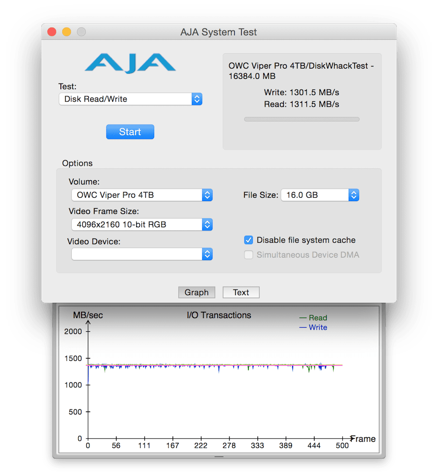The image size is (438, 474).
Task: Uncheck Disable file system cache
Action: click(x=249, y=240)
